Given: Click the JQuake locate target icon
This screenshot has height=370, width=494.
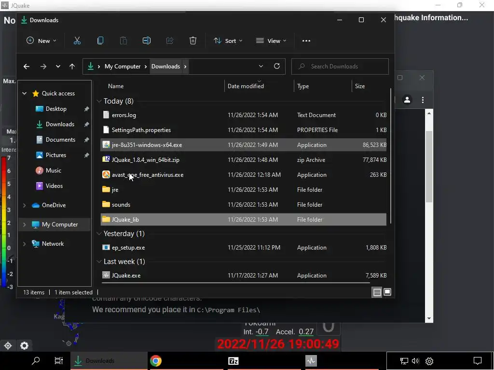Looking at the screenshot, I should [x=8, y=345].
